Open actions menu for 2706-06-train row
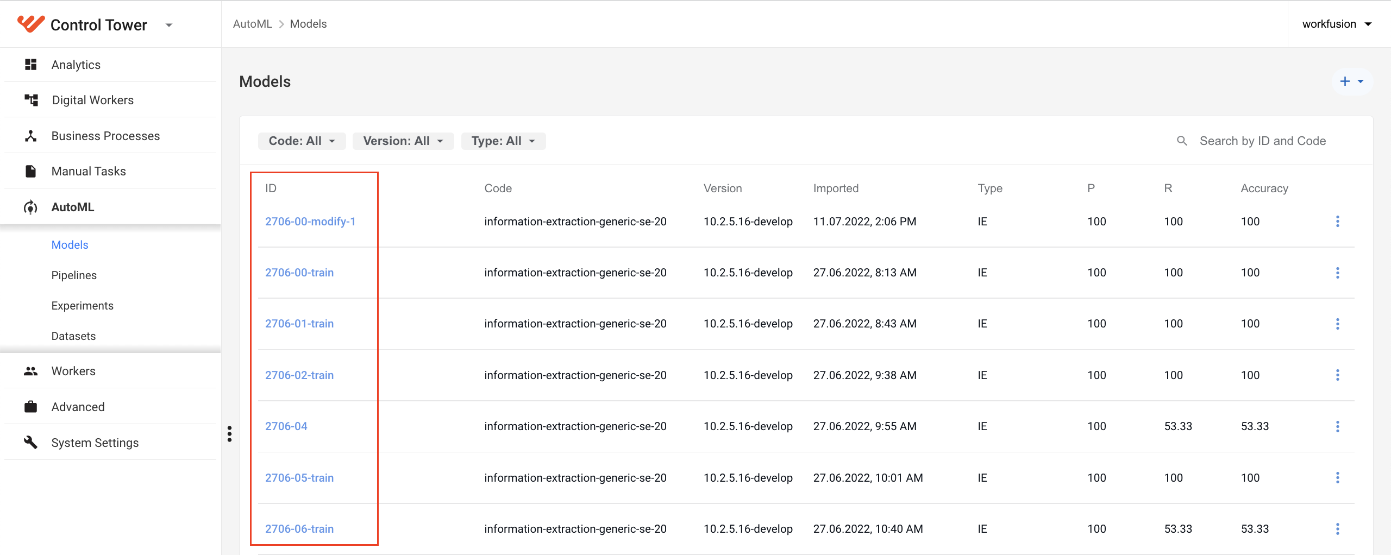 [x=1338, y=528]
